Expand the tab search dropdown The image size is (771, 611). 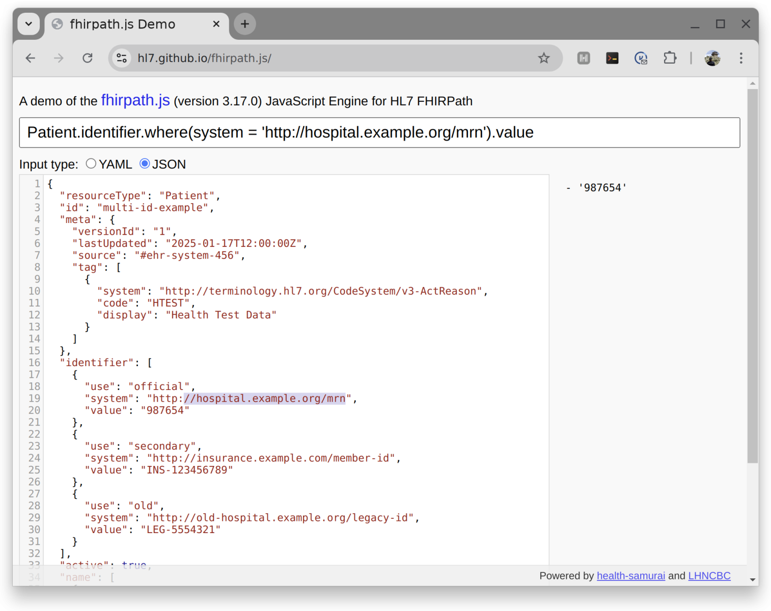(x=29, y=24)
